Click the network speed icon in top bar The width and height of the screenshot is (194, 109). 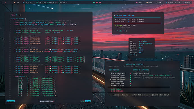(166, 3)
